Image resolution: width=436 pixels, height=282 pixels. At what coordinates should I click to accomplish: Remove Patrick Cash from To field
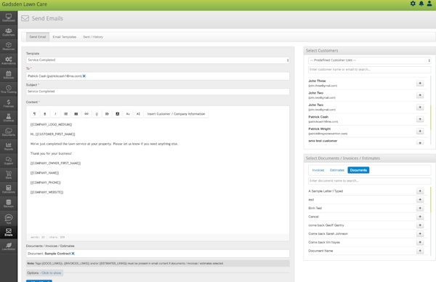[x=84, y=76]
